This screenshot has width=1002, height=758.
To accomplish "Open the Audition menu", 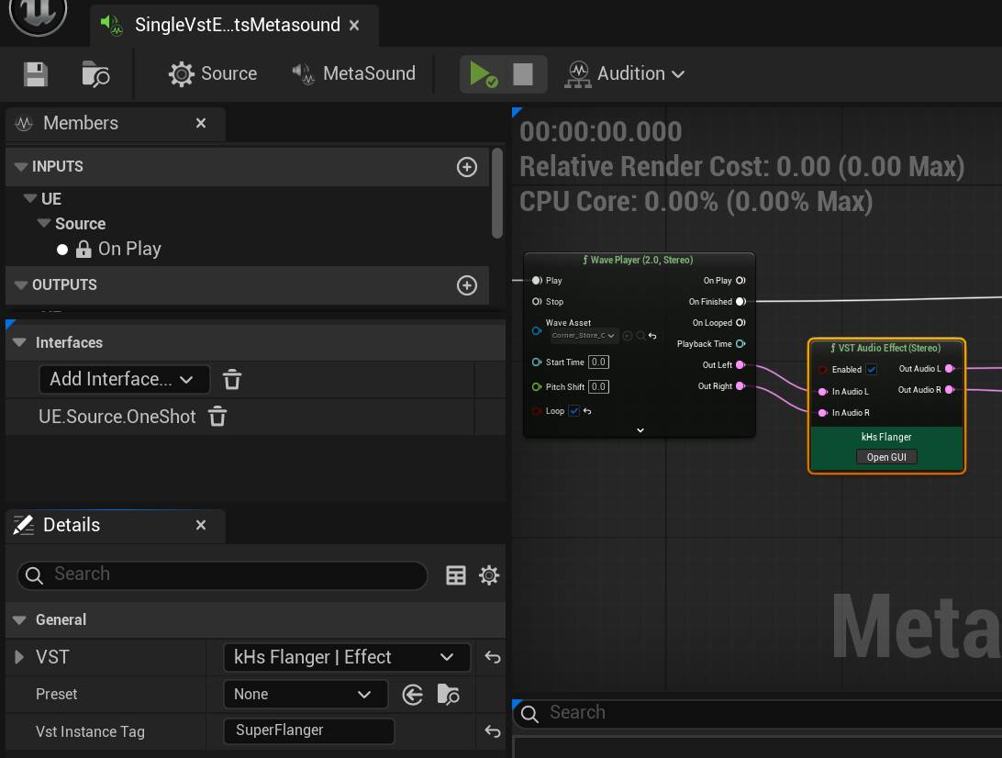I will pyautogui.click(x=625, y=74).
